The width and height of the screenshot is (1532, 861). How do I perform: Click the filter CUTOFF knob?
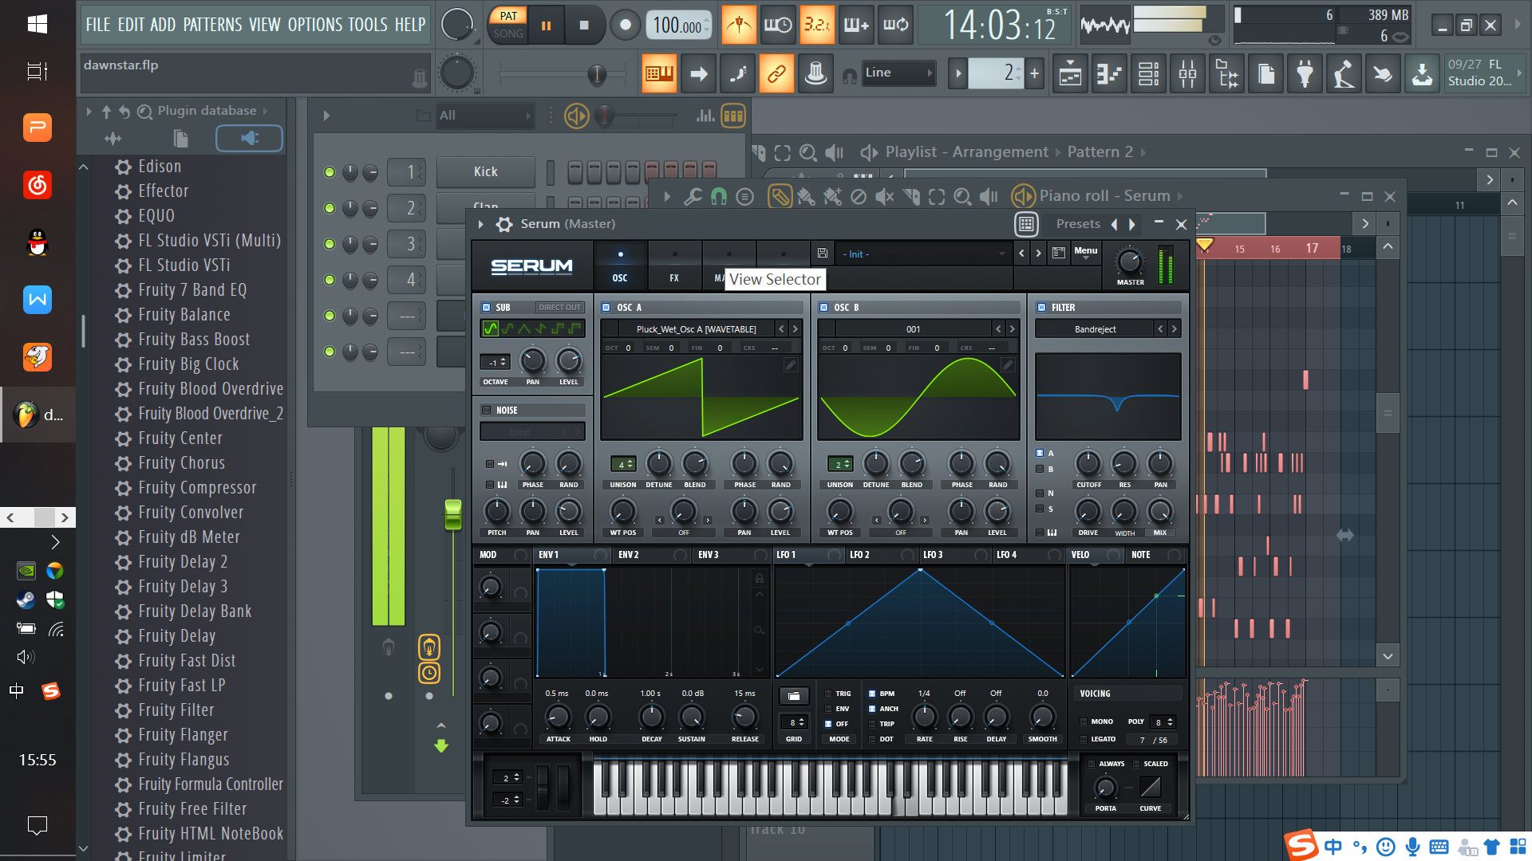[x=1088, y=462]
